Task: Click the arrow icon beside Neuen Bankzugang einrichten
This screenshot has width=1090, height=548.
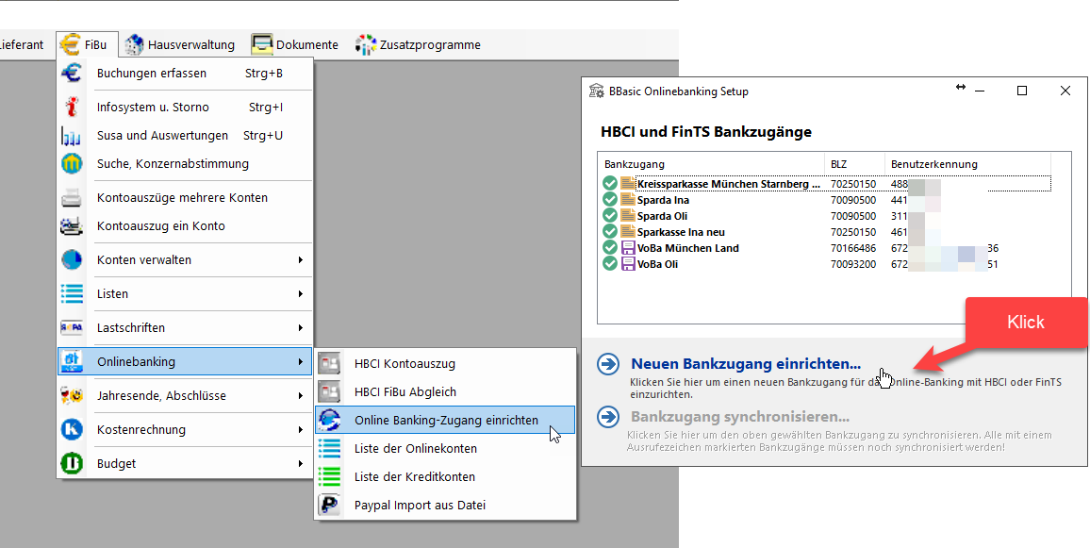Action: 608,364
